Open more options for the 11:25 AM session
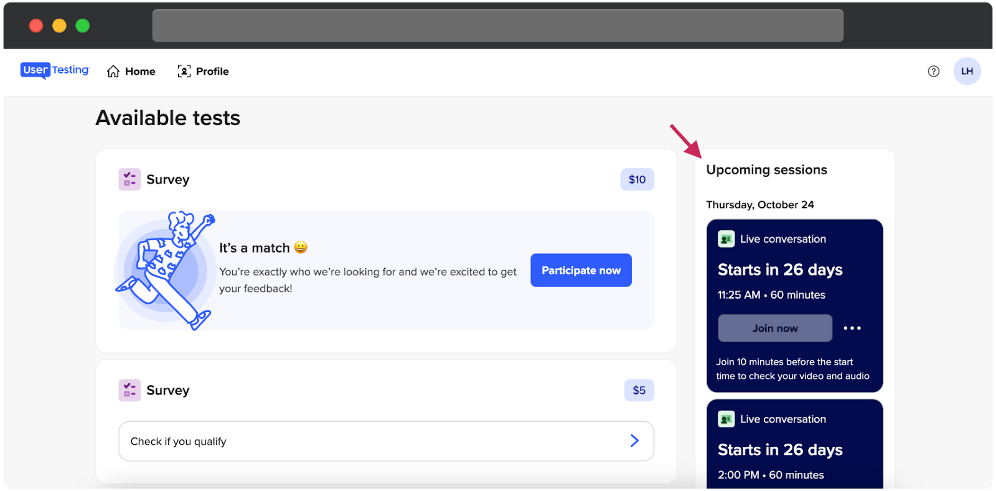Image resolution: width=996 pixels, height=491 pixels. (x=852, y=328)
